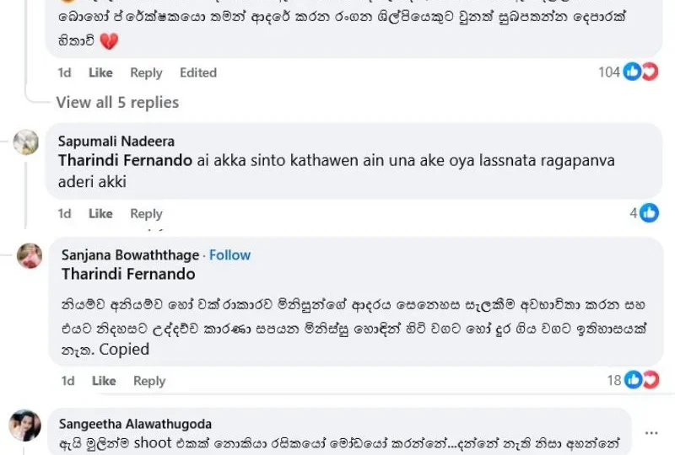View edit history via Edited link
The height and width of the screenshot is (455, 675).
tap(198, 72)
